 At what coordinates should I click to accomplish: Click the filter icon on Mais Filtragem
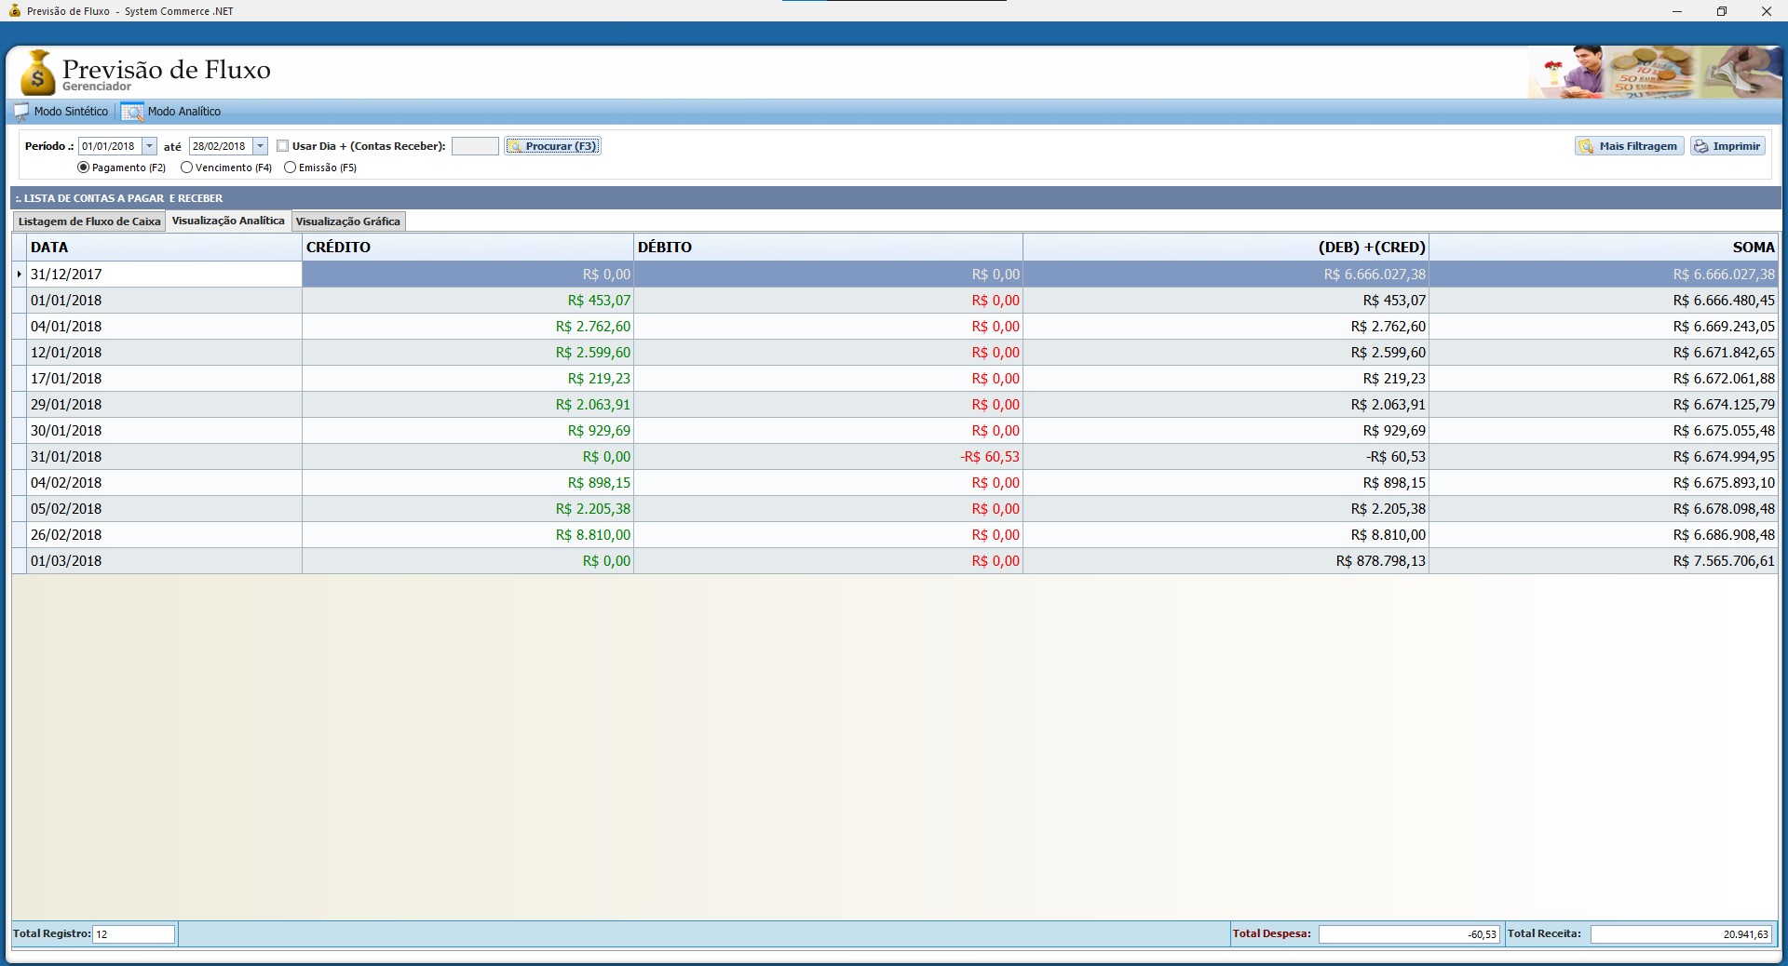click(x=1586, y=146)
